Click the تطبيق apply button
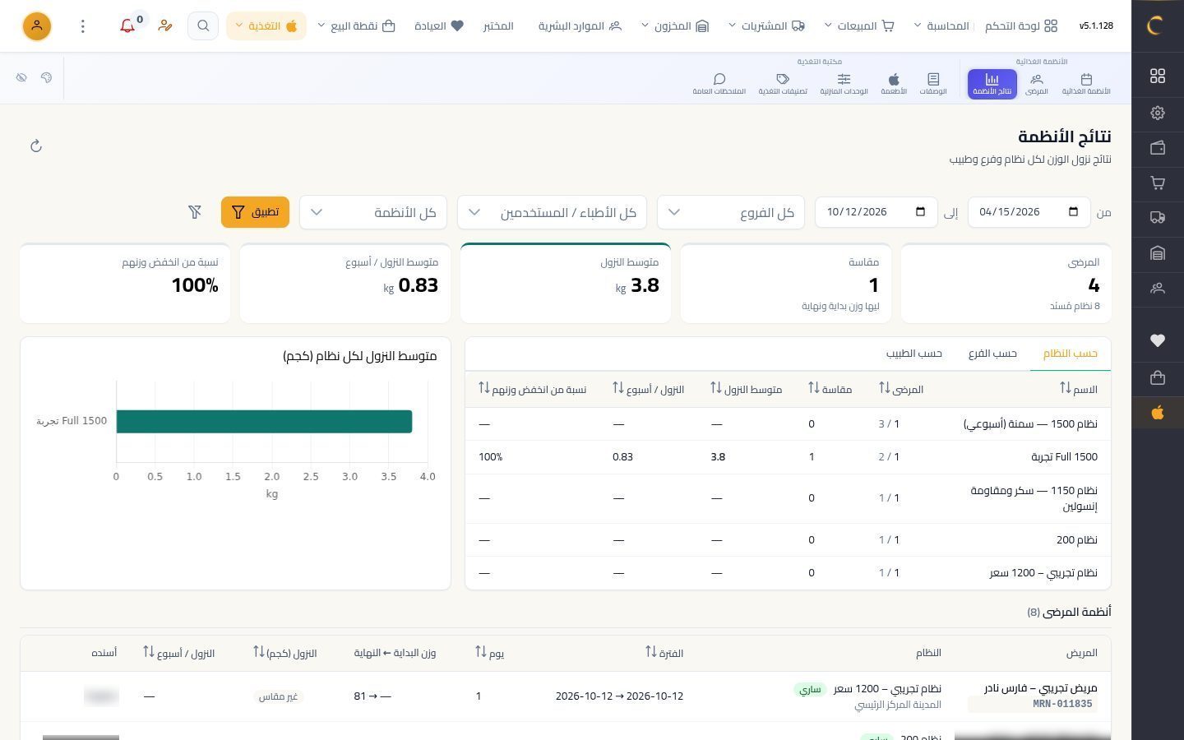Screen dimensions: 1184x740 pos(255,212)
